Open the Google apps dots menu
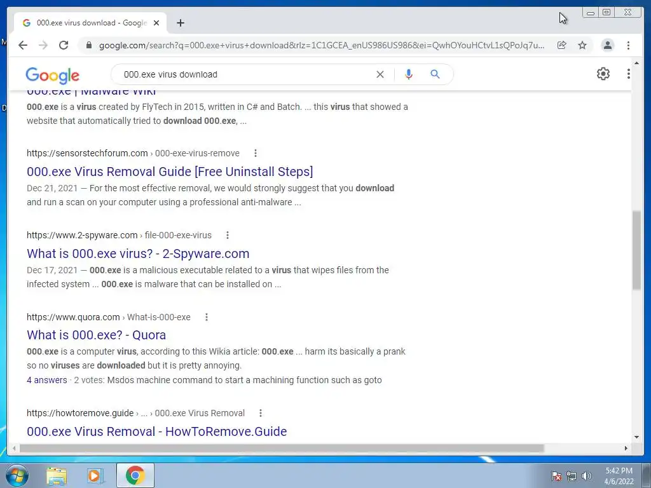This screenshot has height=488, width=651. pos(628,74)
